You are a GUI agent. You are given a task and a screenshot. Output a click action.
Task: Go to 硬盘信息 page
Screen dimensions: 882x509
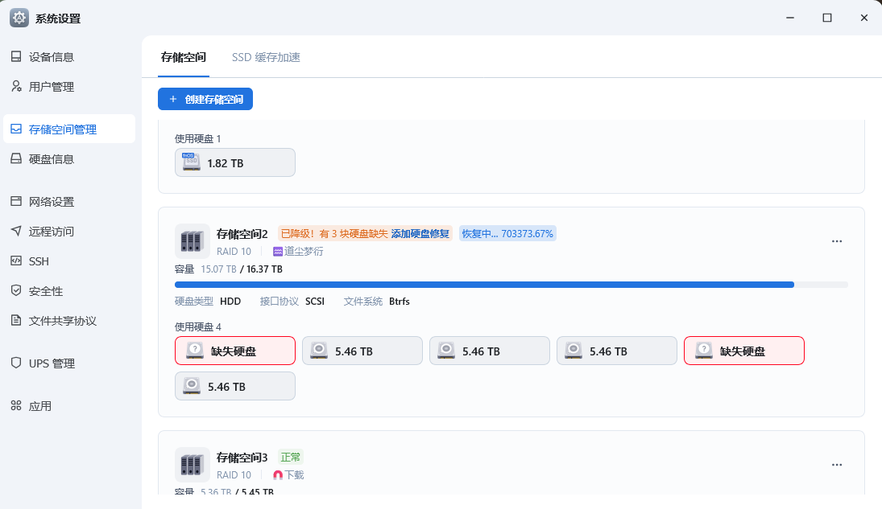(x=69, y=159)
